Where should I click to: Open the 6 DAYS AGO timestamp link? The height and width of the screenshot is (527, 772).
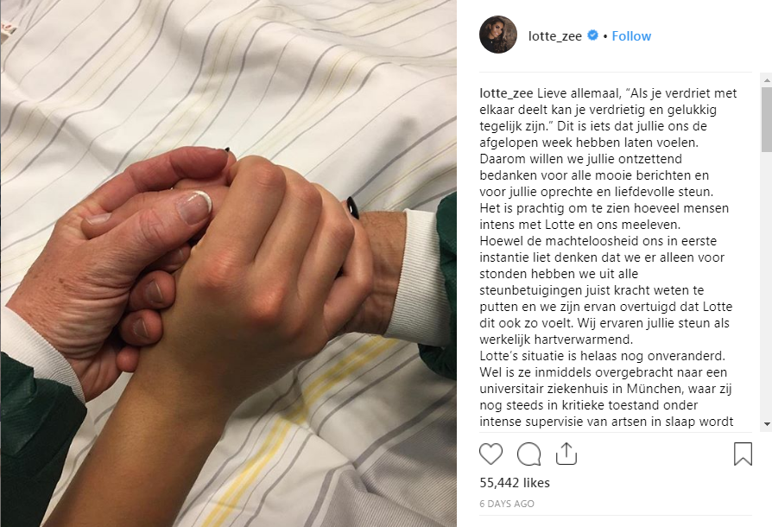point(507,504)
